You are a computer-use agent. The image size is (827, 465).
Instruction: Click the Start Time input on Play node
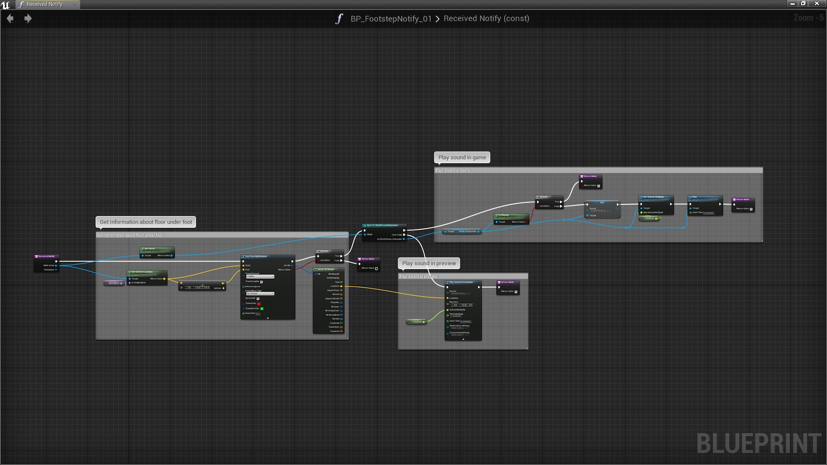tap(708, 213)
